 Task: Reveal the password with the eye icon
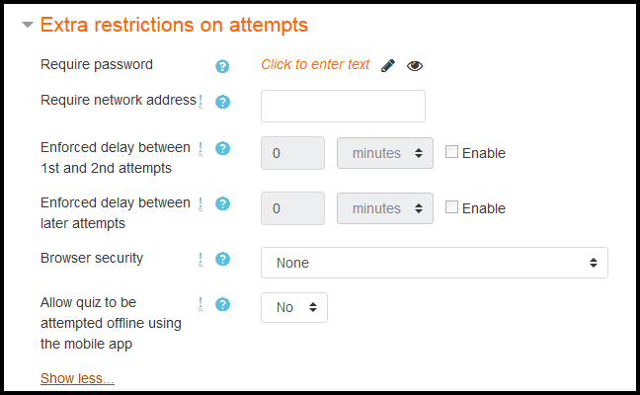(x=415, y=66)
